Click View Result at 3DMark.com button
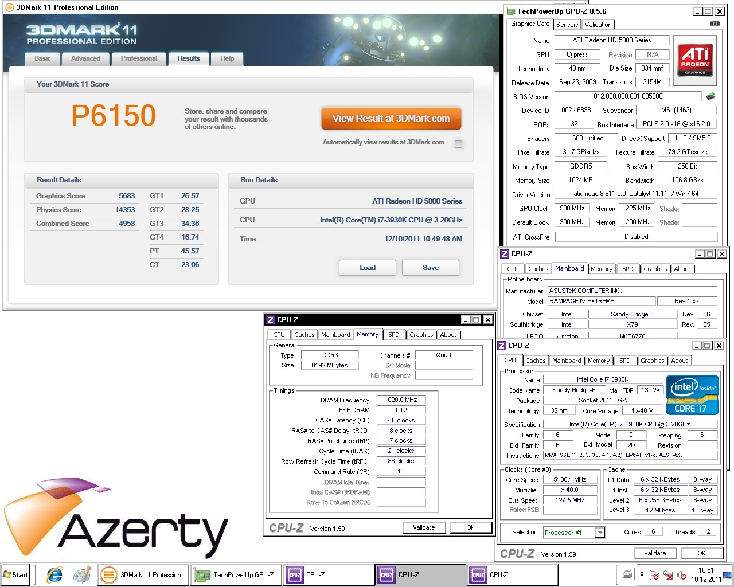734x587 pixels. tap(391, 119)
